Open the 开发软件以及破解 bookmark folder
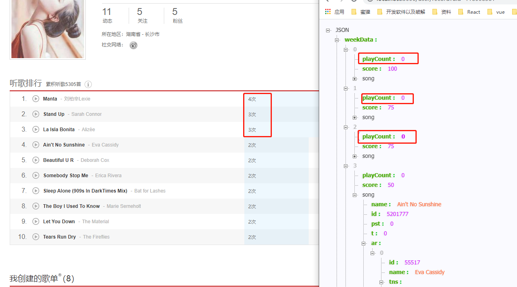 point(401,12)
